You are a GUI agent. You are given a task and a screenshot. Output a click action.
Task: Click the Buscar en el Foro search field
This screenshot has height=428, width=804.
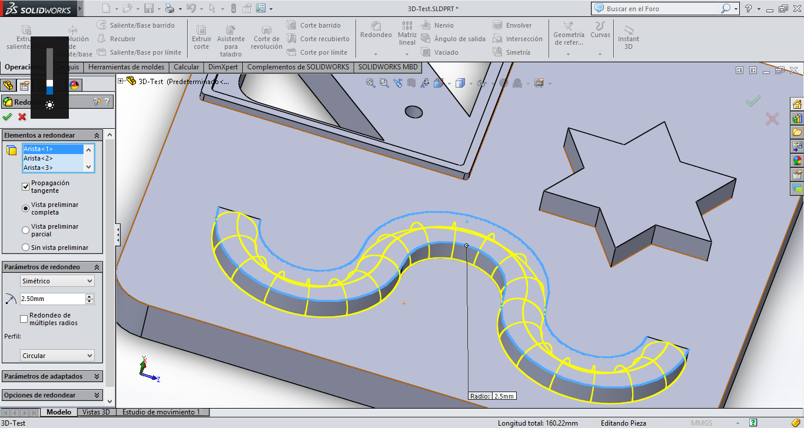point(656,9)
